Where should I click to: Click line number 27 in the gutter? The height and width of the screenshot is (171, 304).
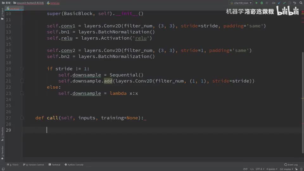(8, 118)
